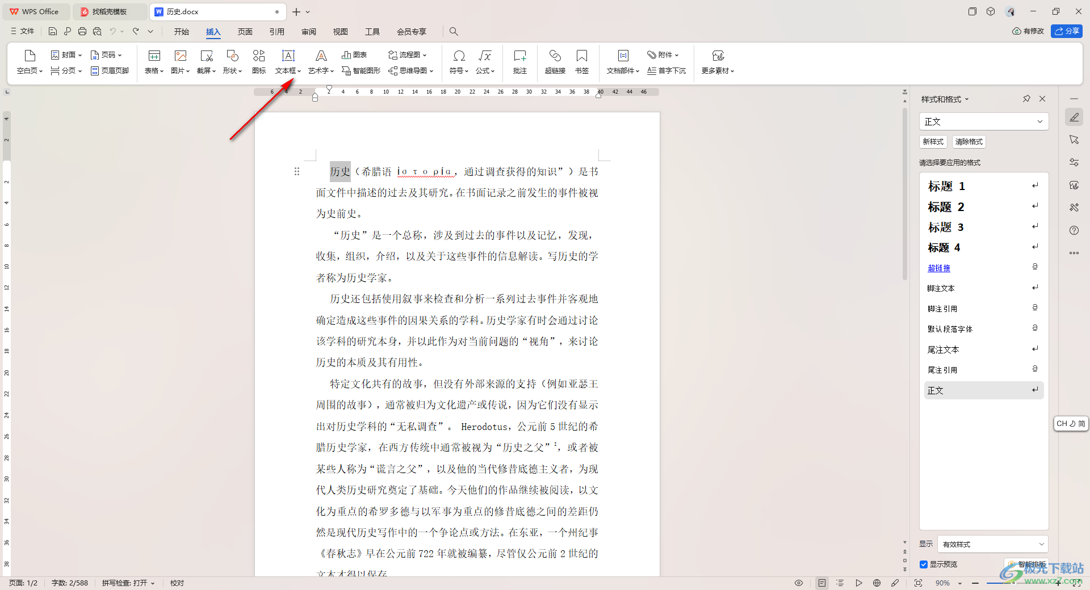Close the styles and formatting pane
Viewport: 1090px width, 590px height.
click(x=1042, y=99)
